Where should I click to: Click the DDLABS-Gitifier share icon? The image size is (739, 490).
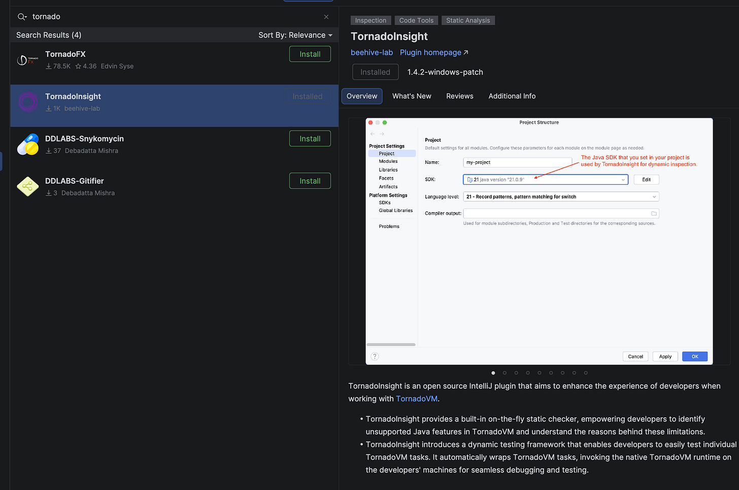[x=28, y=187]
